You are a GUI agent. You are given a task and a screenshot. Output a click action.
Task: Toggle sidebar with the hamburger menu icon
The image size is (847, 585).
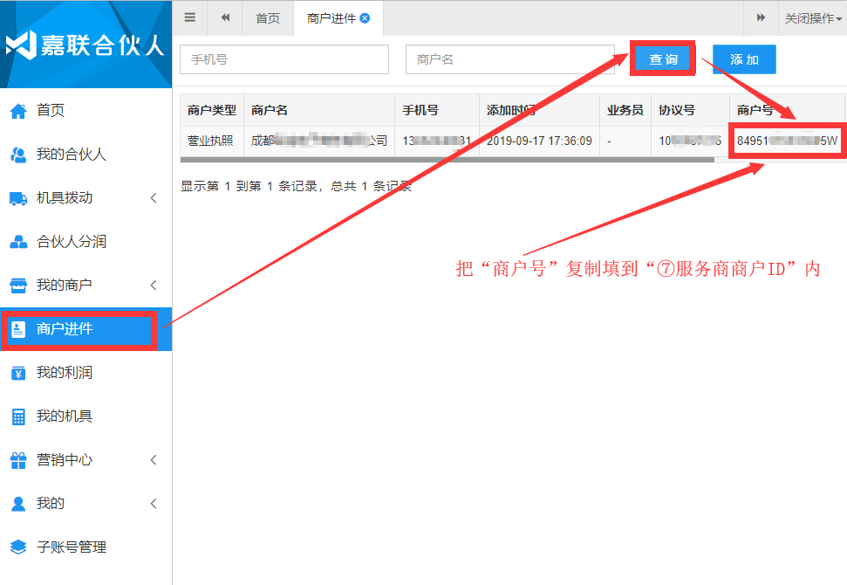(x=190, y=17)
